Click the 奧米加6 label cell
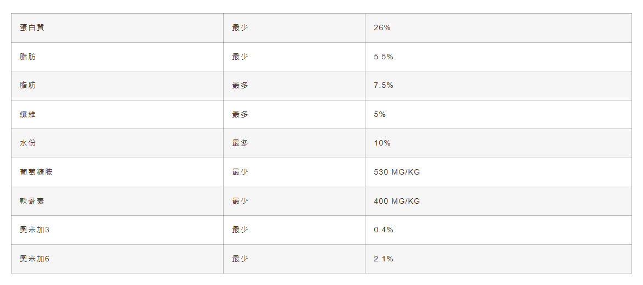 tap(35, 259)
